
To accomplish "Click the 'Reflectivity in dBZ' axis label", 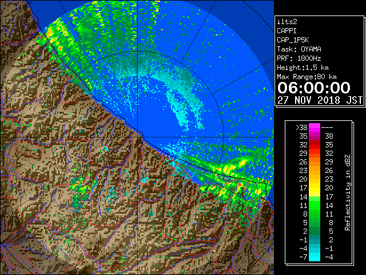I will 348,192.
